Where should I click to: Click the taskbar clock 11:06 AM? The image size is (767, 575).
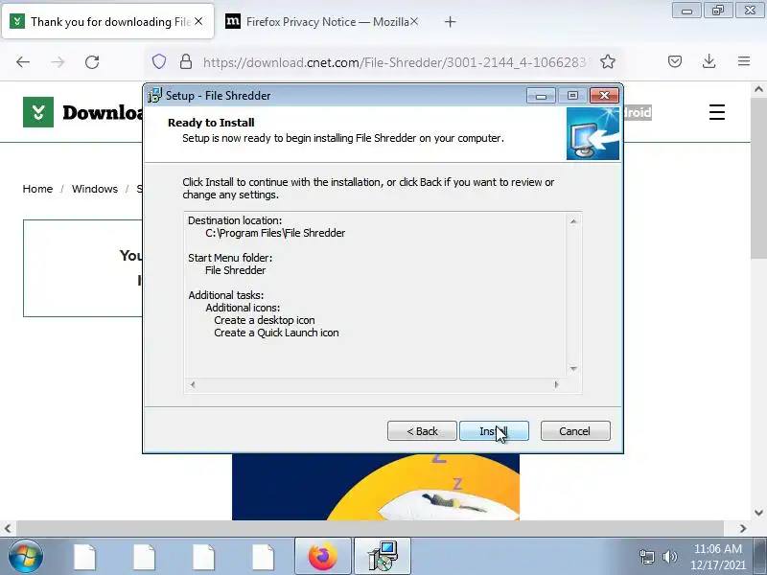(x=717, y=549)
